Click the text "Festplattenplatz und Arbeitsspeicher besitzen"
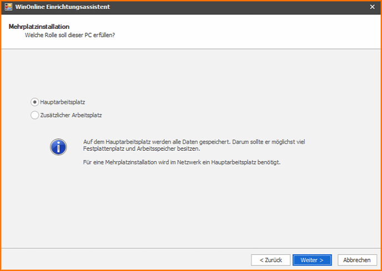The height and width of the screenshot is (271, 382). coord(142,149)
